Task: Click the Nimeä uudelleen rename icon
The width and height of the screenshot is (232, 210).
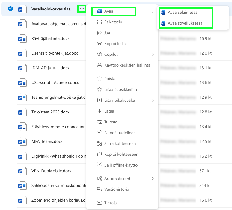Action: coord(100,133)
